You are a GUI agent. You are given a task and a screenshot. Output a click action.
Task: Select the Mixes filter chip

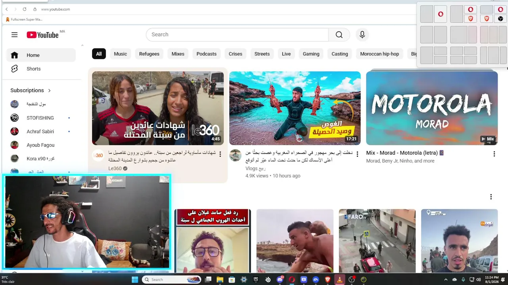pyautogui.click(x=178, y=54)
